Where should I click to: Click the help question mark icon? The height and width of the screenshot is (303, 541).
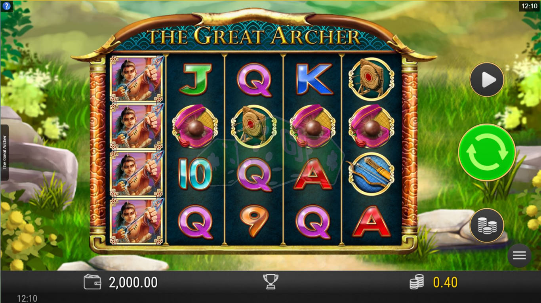(6, 6)
